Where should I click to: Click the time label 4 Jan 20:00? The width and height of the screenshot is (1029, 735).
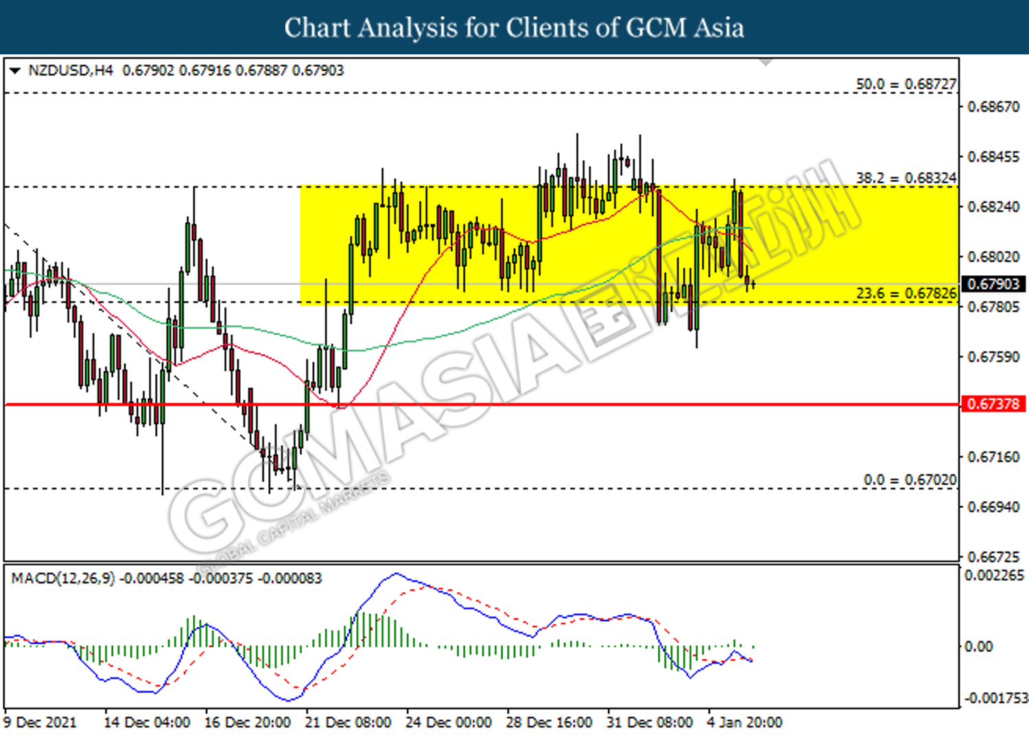[x=744, y=722]
